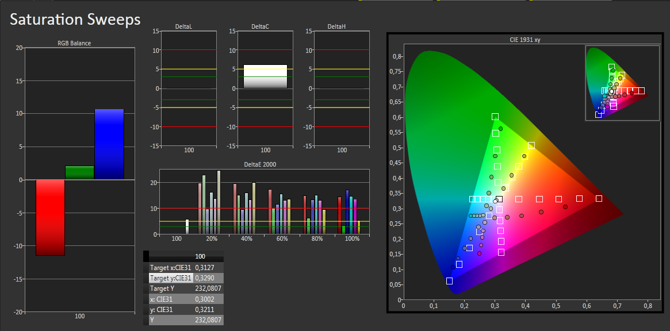The image size is (670, 331).
Task: Select the Target y:CIE31 row label
Action: pyautogui.click(x=170, y=278)
